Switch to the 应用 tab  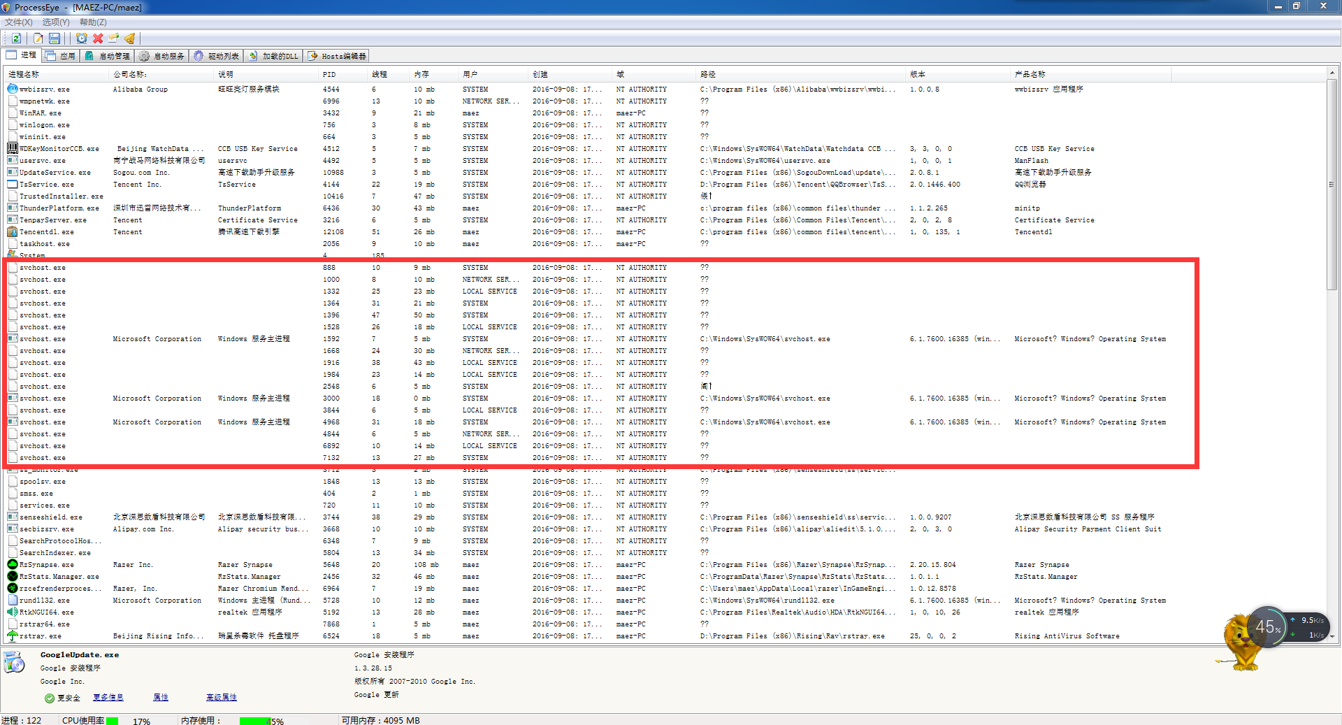click(x=60, y=56)
